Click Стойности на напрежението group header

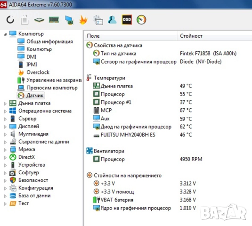(x=124, y=176)
